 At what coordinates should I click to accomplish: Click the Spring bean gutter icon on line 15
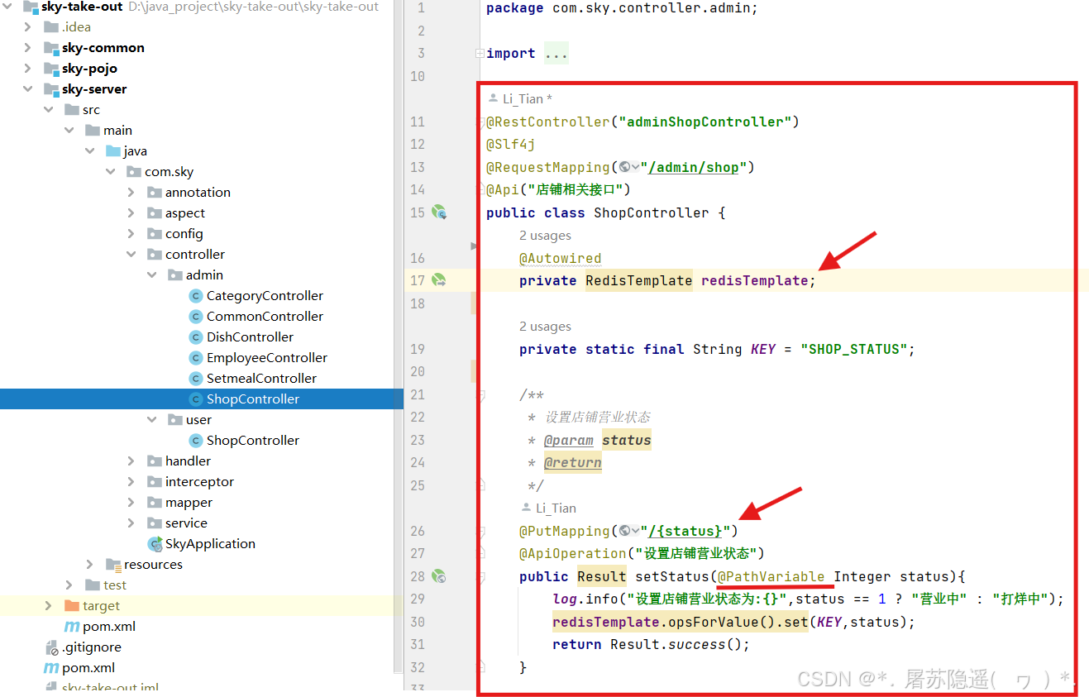440,212
